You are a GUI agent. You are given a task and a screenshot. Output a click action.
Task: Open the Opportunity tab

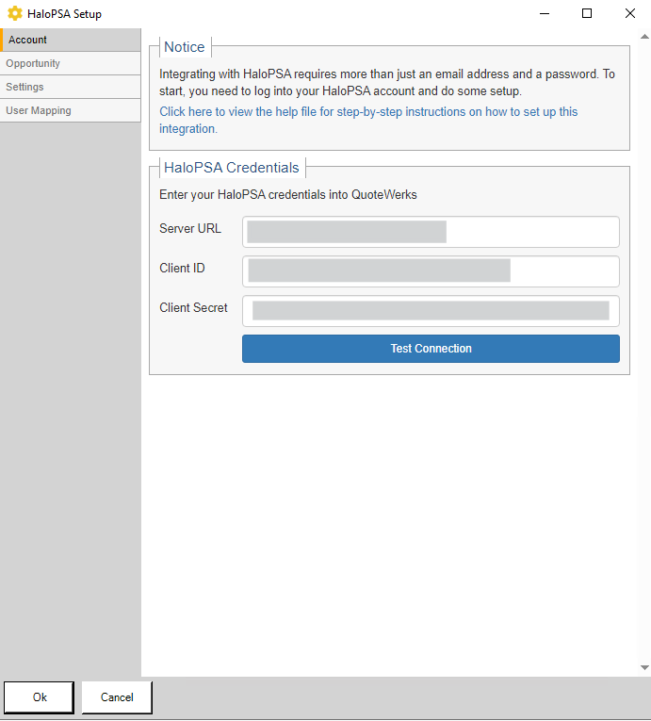point(71,63)
